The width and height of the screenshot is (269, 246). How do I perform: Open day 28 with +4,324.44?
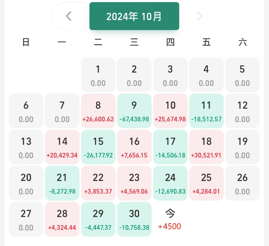(62, 219)
